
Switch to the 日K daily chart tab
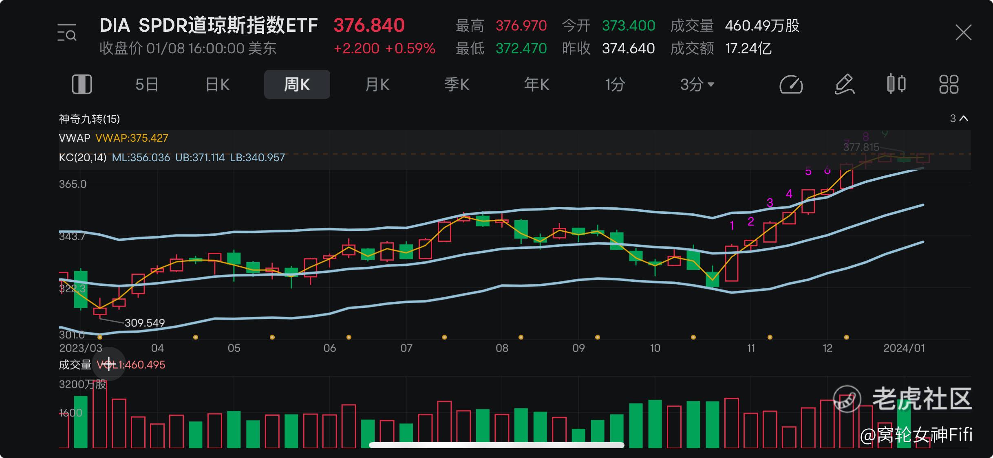pyautogui.click(x=218, y=85)
